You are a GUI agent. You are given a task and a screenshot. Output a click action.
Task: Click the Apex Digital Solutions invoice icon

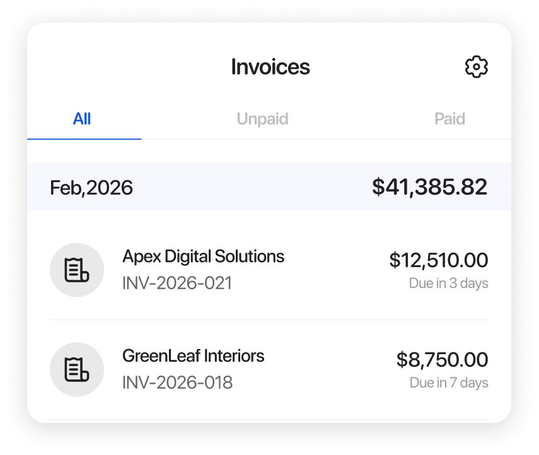(77, 270)
